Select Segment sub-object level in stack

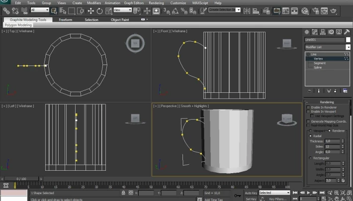[320, 63]
